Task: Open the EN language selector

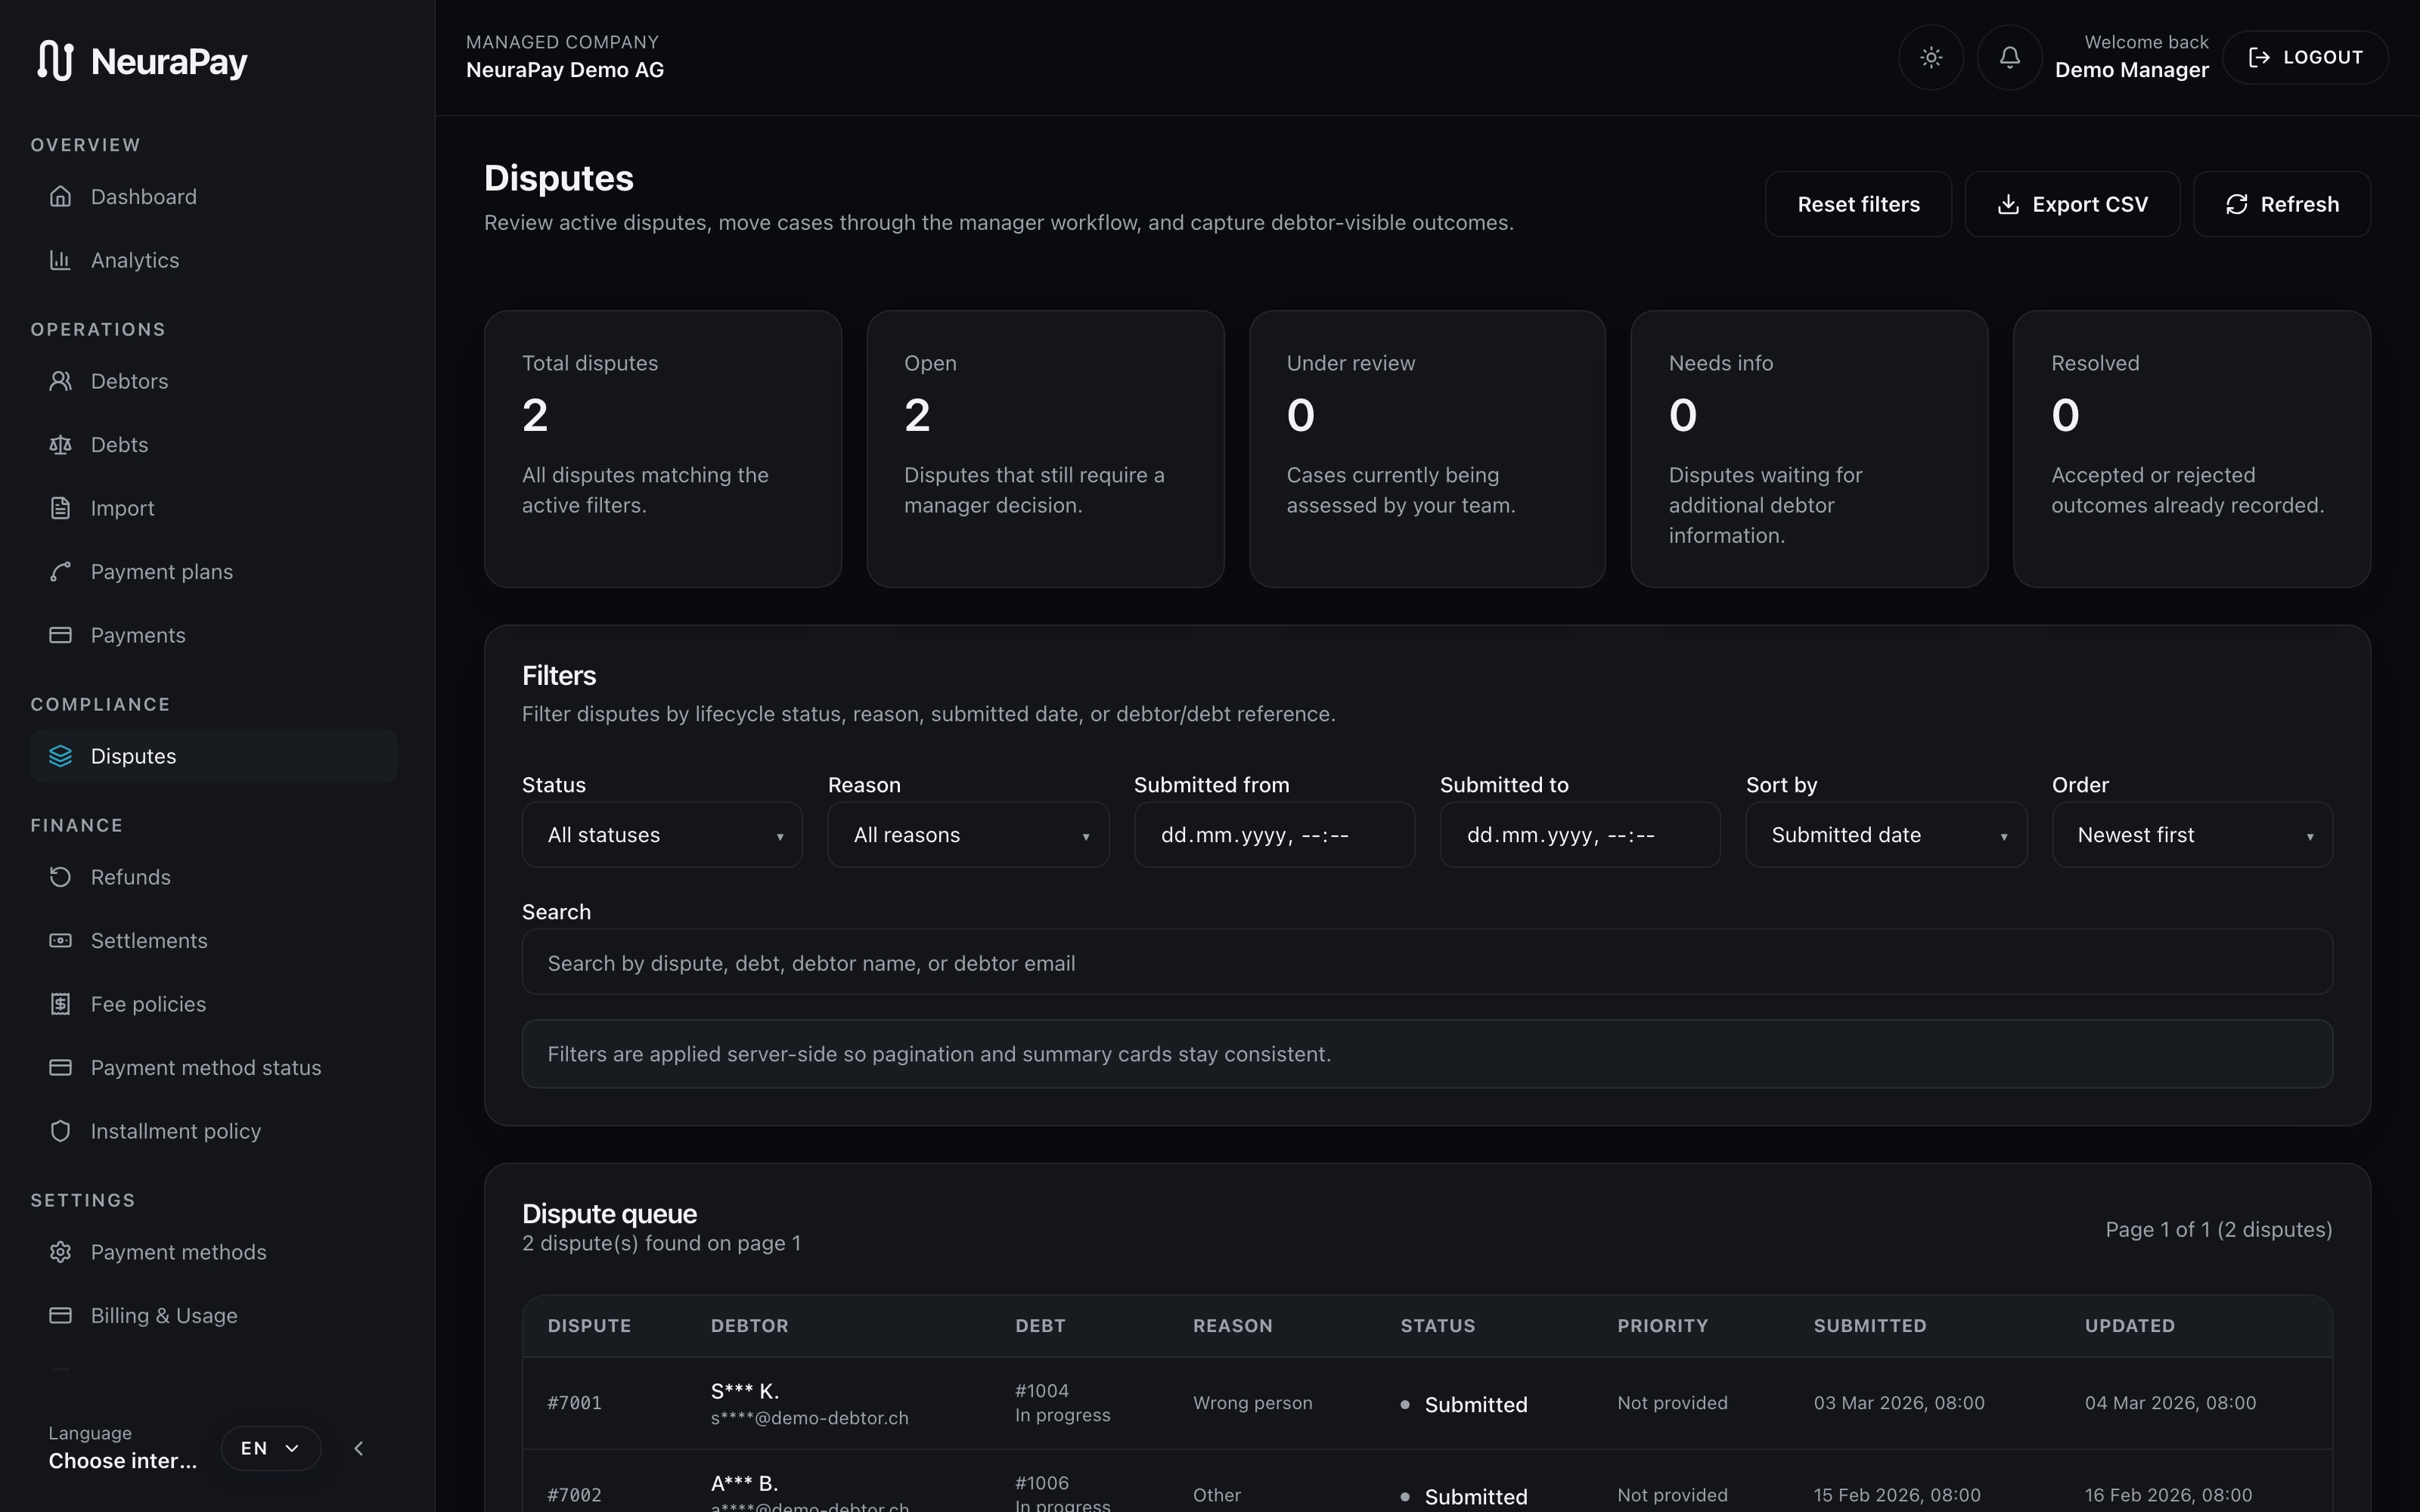Action: pos(271,1448)
